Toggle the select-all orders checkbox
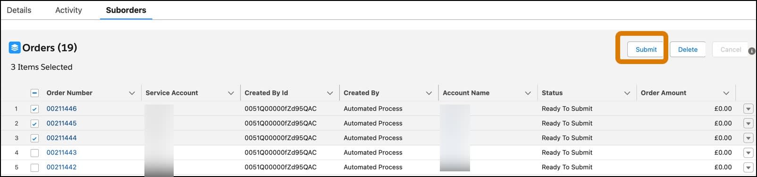The width and height of the screenshot is (757, 177). (34, 93)
